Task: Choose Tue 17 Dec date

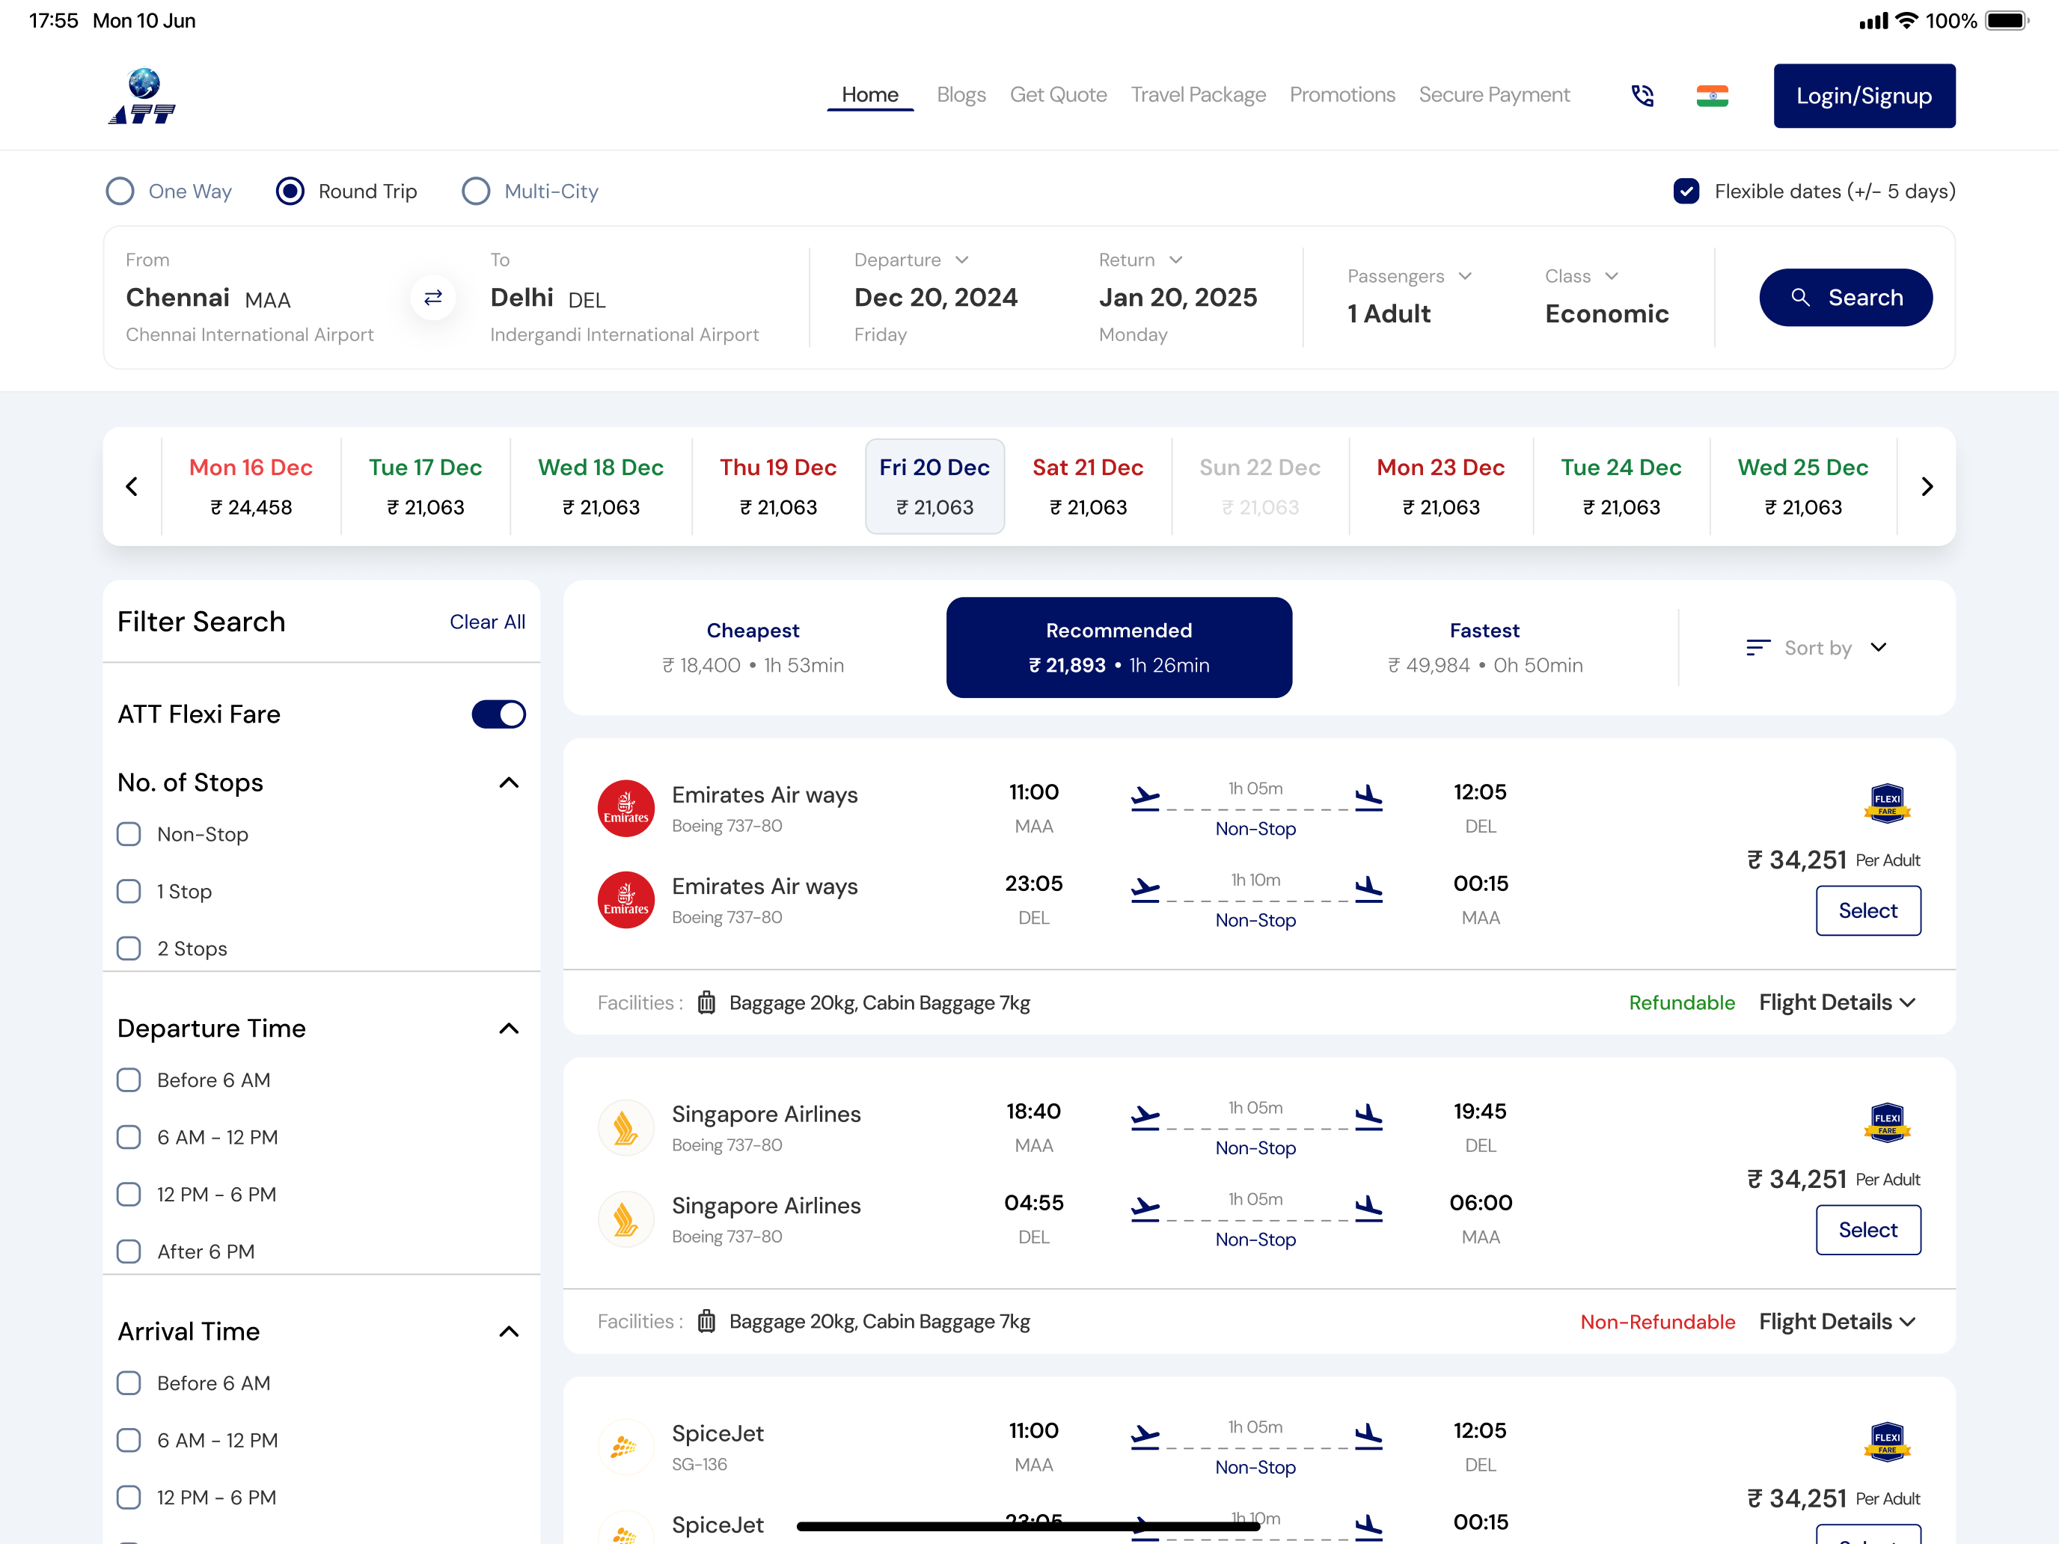Action: coord(426,487)
